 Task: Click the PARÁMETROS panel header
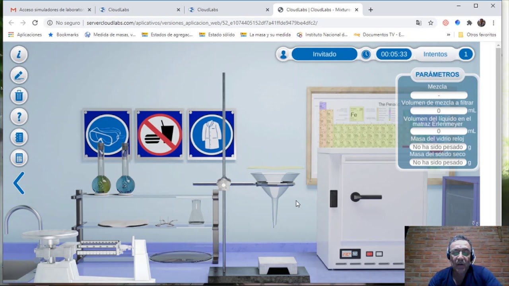pos(437,74)
